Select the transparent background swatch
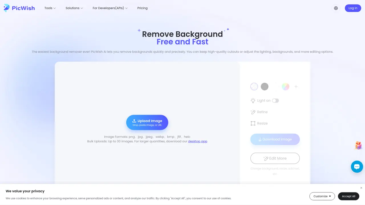Viewport: 365px width, 205px height. point(254,87)
